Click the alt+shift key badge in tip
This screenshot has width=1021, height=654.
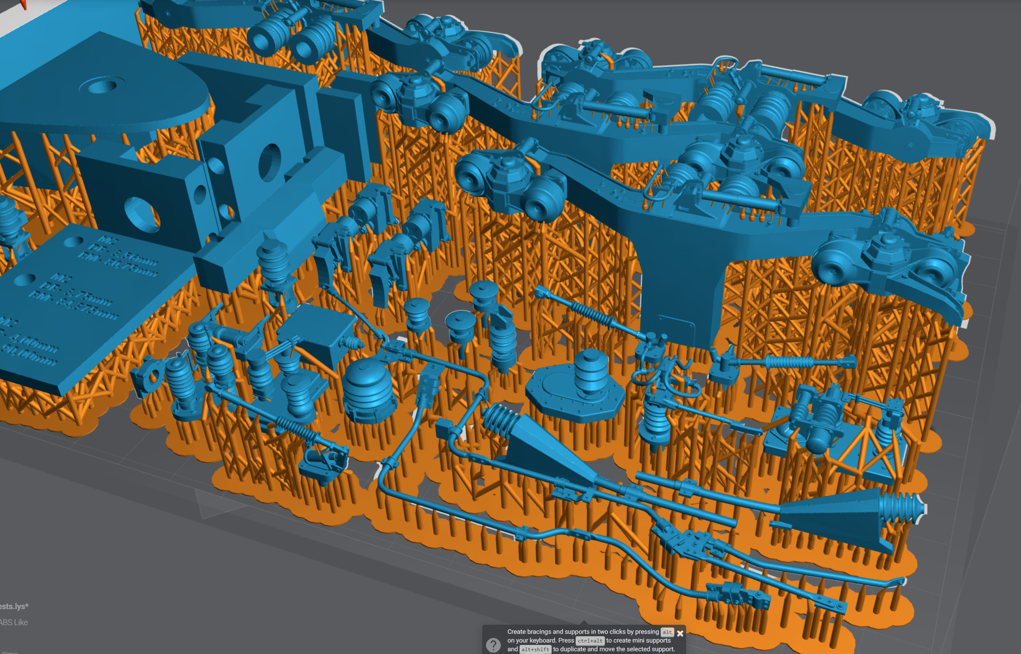tap(535, 649)
